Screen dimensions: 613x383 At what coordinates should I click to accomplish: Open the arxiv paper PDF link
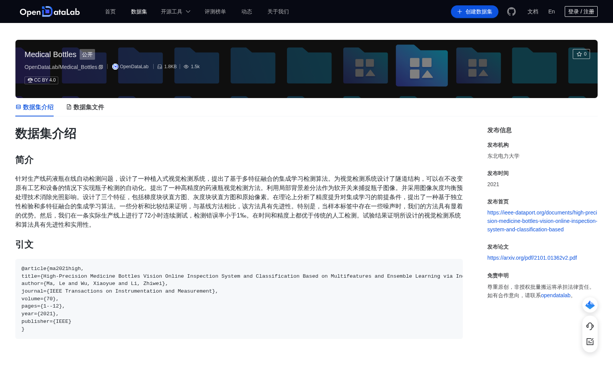(x=532, y=258)
